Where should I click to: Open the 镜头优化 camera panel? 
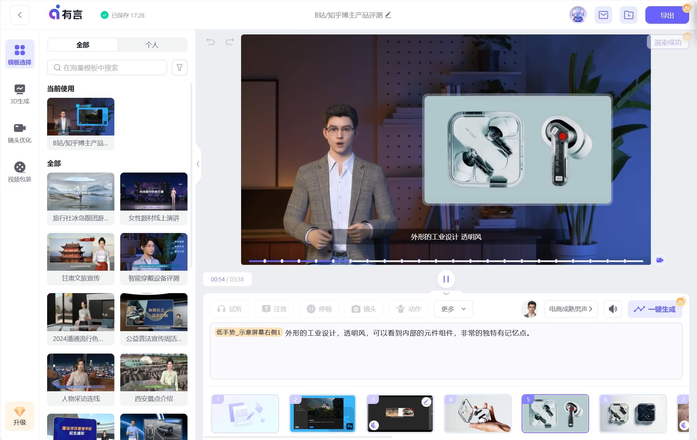[x=19, y=133]
